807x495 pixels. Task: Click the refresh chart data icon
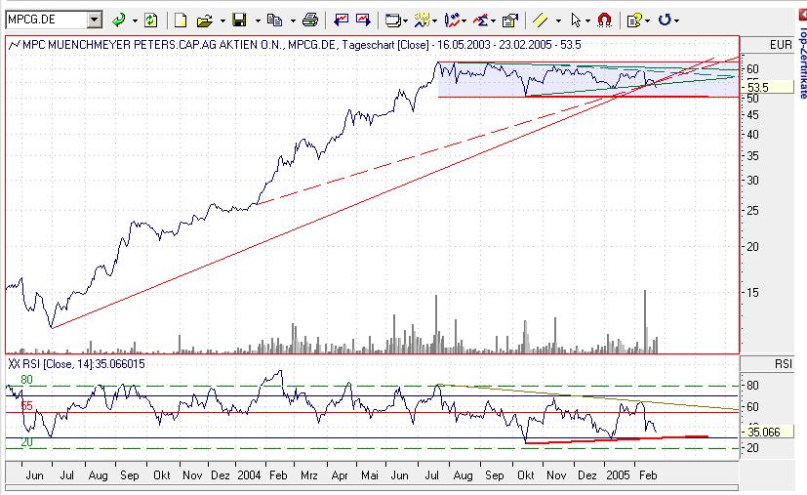151,21
